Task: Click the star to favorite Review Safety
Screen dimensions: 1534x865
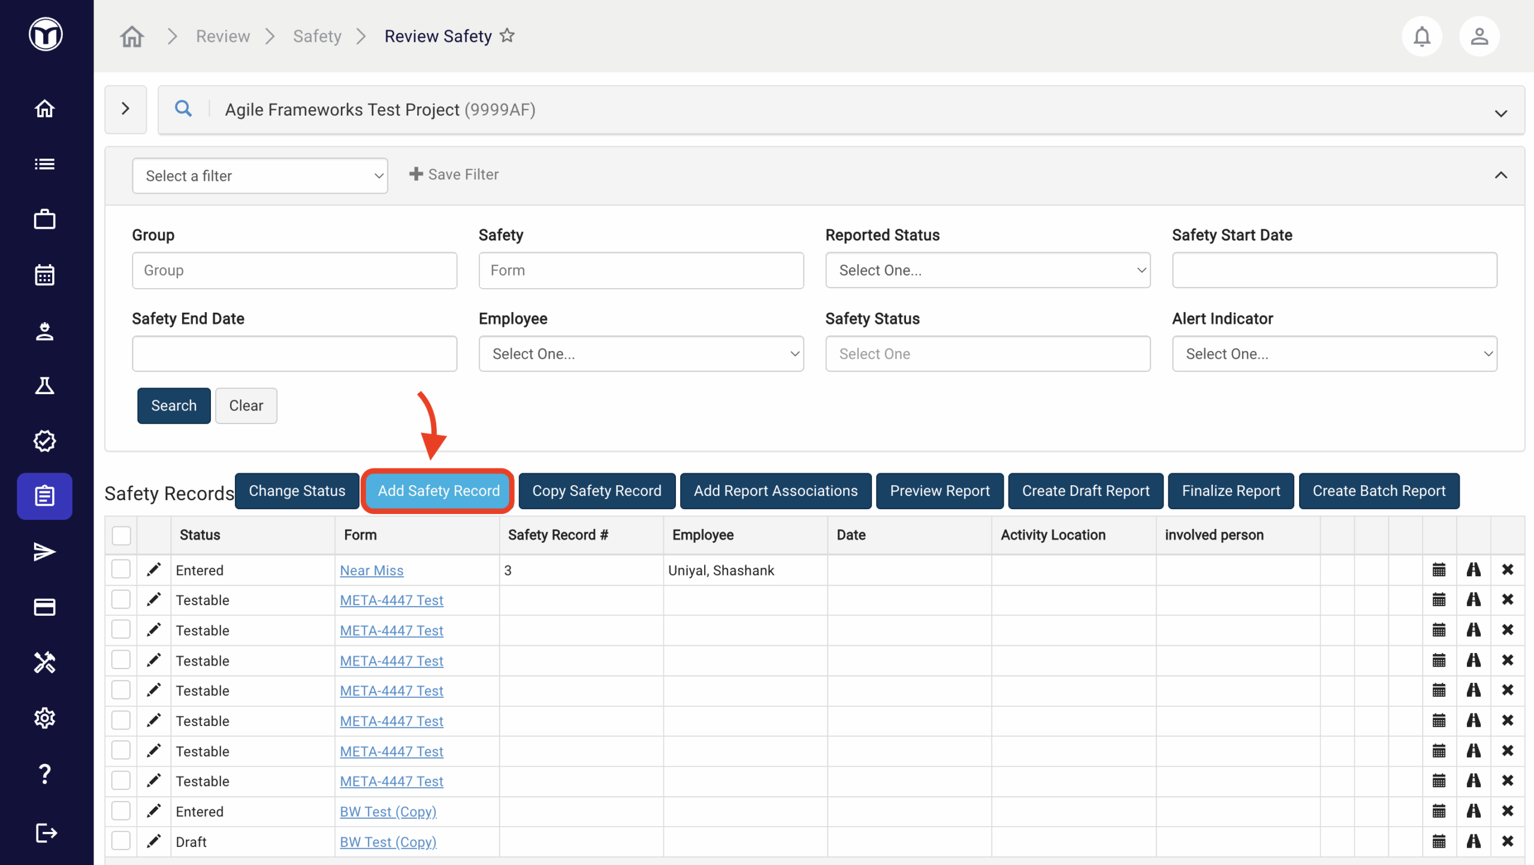Action: click(508, 36)
